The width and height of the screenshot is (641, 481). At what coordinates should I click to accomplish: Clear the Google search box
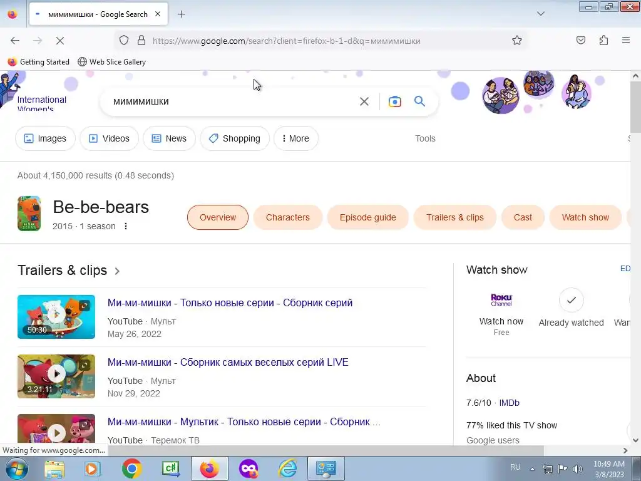click(x=364, y=101)
